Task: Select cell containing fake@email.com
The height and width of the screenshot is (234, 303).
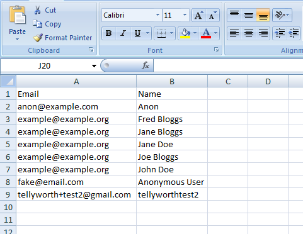Action: tap(76, 182)
